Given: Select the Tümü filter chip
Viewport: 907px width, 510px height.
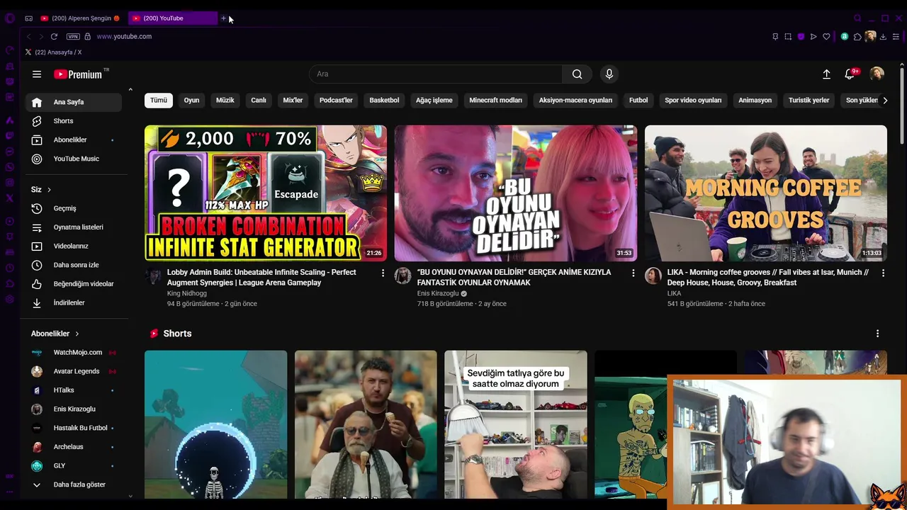Looking at the screenshot, I should click(x=159, y=101).
